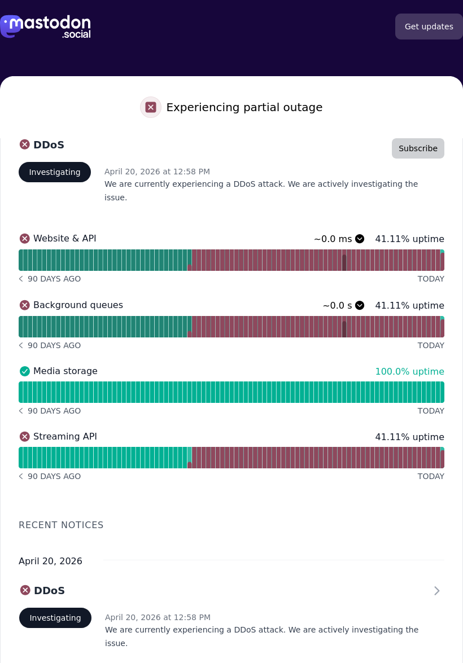The height and width of the screenshot is (663, 463).
Task: Click the Website & API outage icon
Action: pyautogui.click(x=25, y=239)
